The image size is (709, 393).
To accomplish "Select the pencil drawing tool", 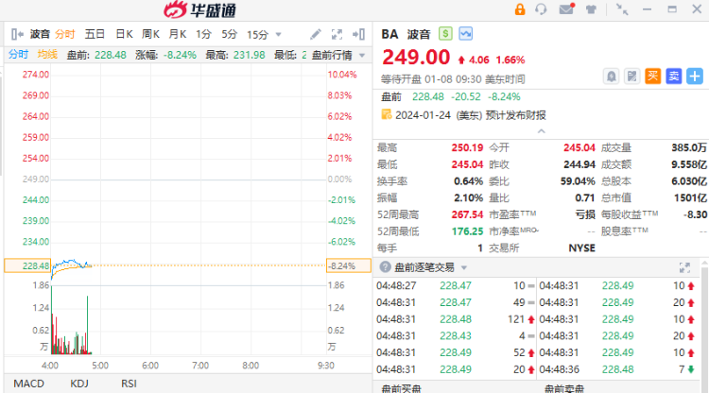I will pos(316,34).
